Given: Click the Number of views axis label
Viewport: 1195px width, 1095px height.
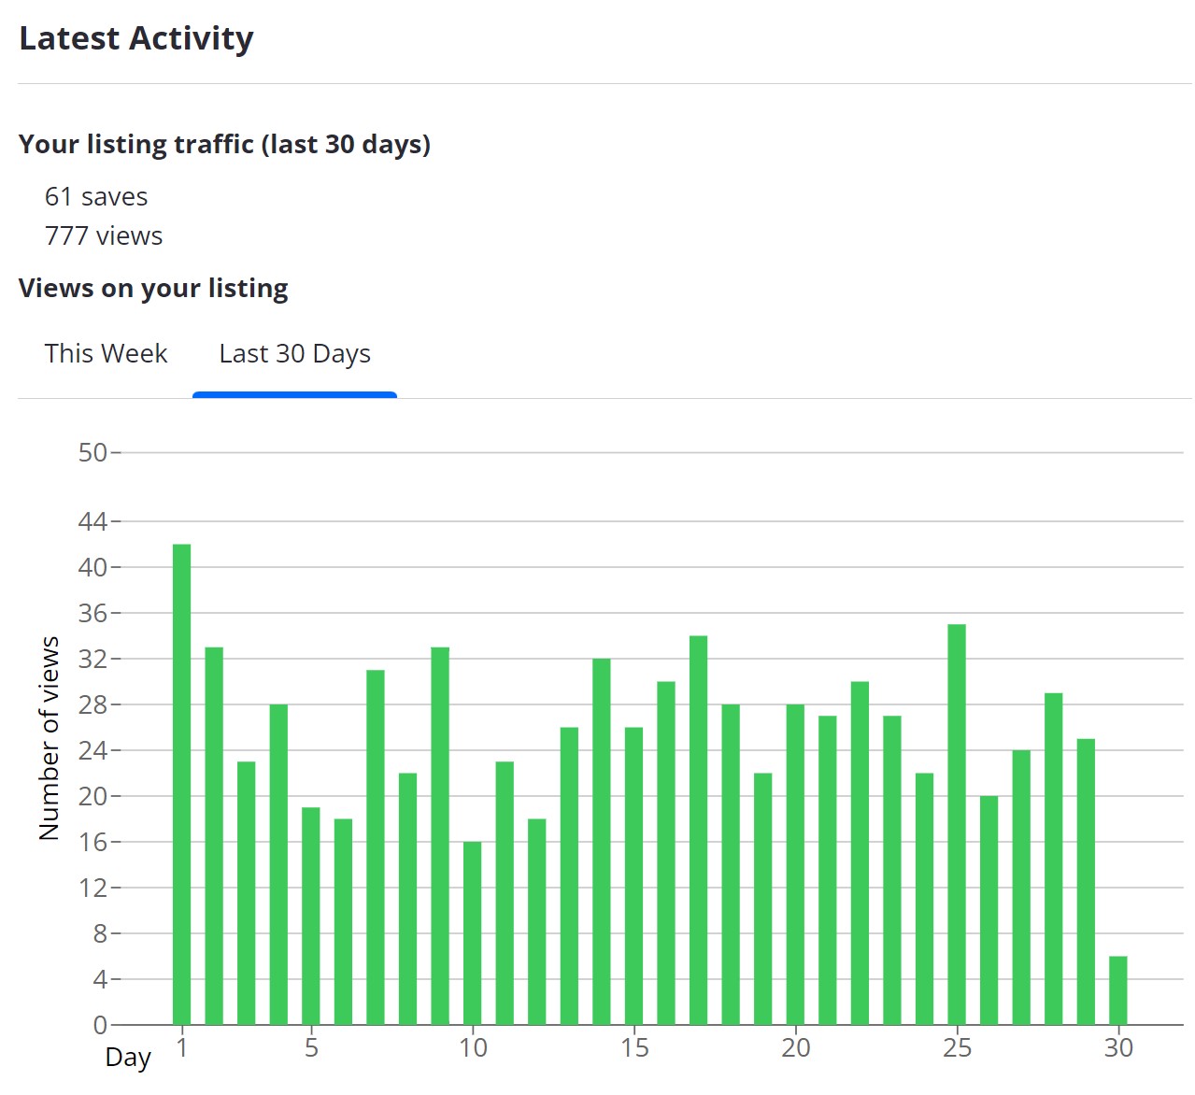Looking at the screenshot, I should 50,738.
